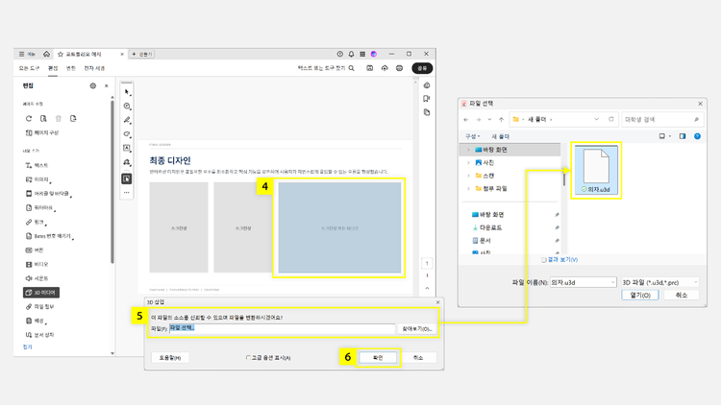Open the 구성 organize dropdown
The height and width of the screenshot is (405, 721).
pos(472,136)
